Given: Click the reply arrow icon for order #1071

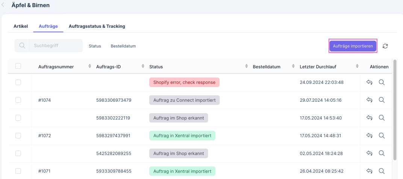Looking at the screenshot, I should coord(370,171).
